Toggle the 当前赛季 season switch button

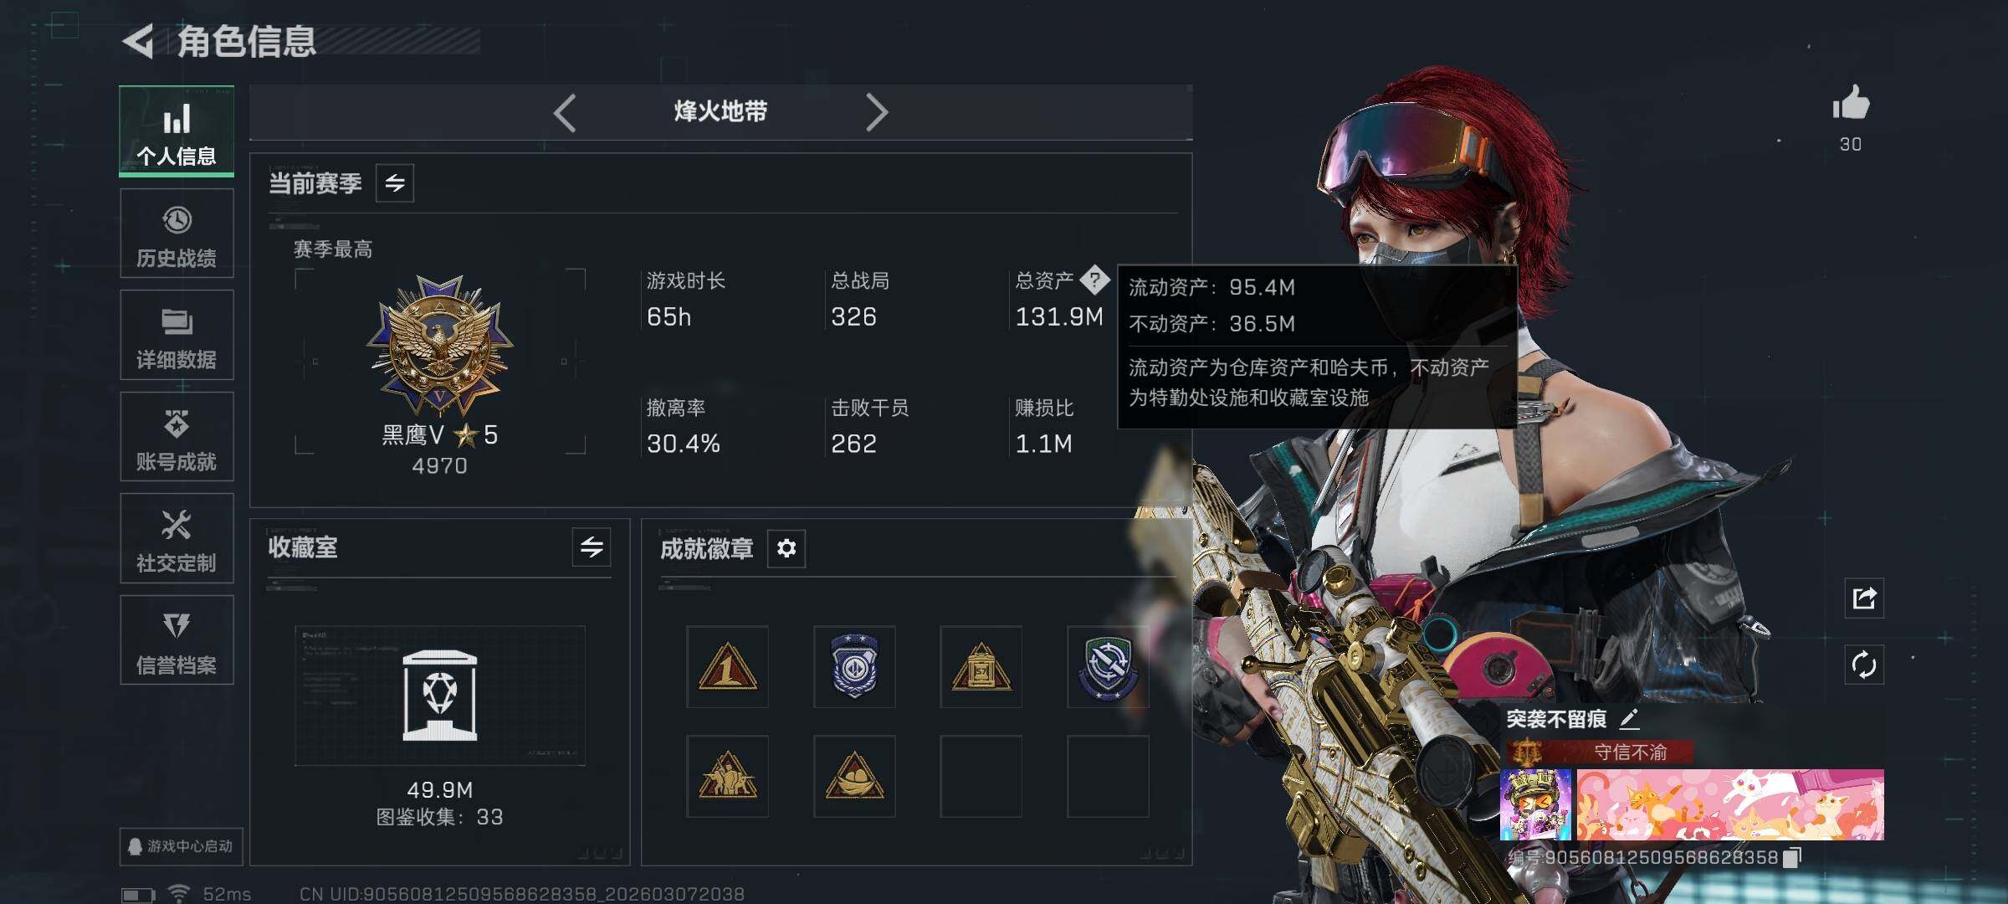[x=395, y=182]
